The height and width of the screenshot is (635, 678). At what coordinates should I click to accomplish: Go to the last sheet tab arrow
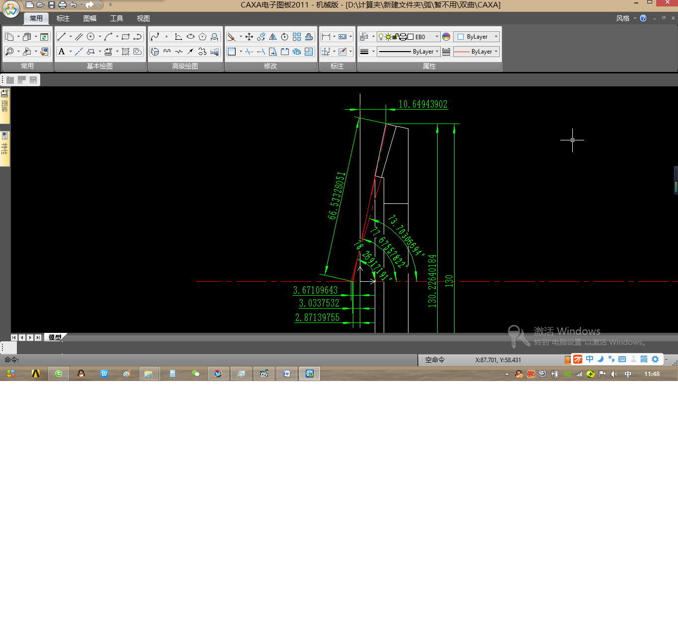(38, 337)
